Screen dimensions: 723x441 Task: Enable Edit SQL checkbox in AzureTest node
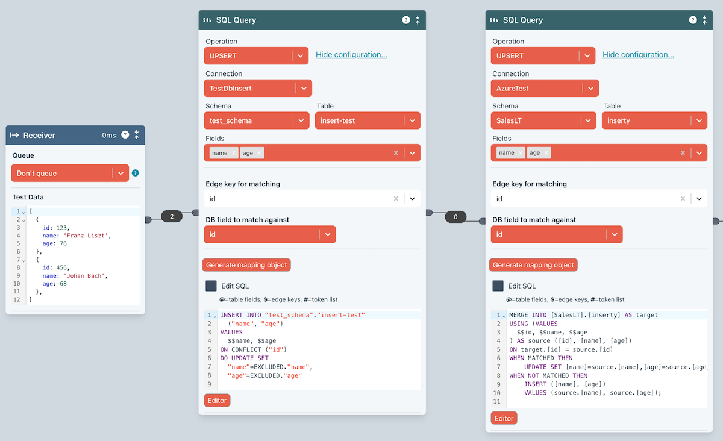pyautogui.click(x=498, y=286)
